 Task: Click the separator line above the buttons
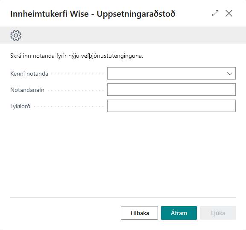(123, 198)
